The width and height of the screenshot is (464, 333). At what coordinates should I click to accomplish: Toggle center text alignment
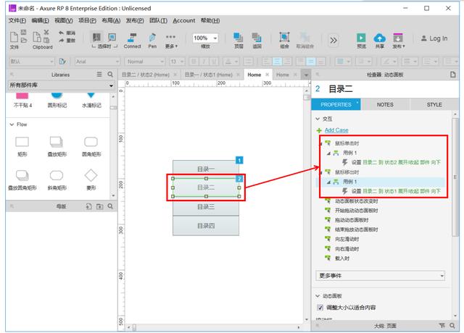[x=277, y=62]
